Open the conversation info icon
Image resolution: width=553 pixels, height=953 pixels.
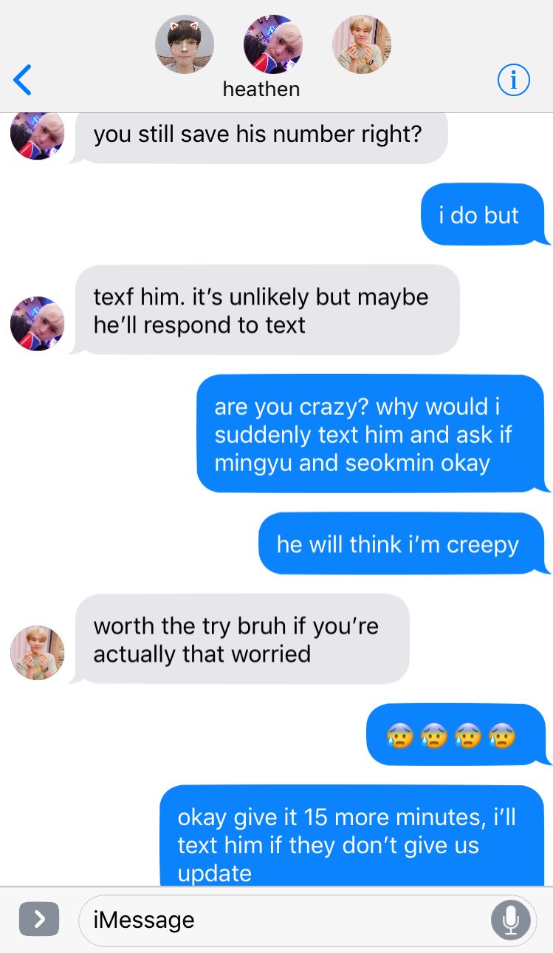[513, 80]
